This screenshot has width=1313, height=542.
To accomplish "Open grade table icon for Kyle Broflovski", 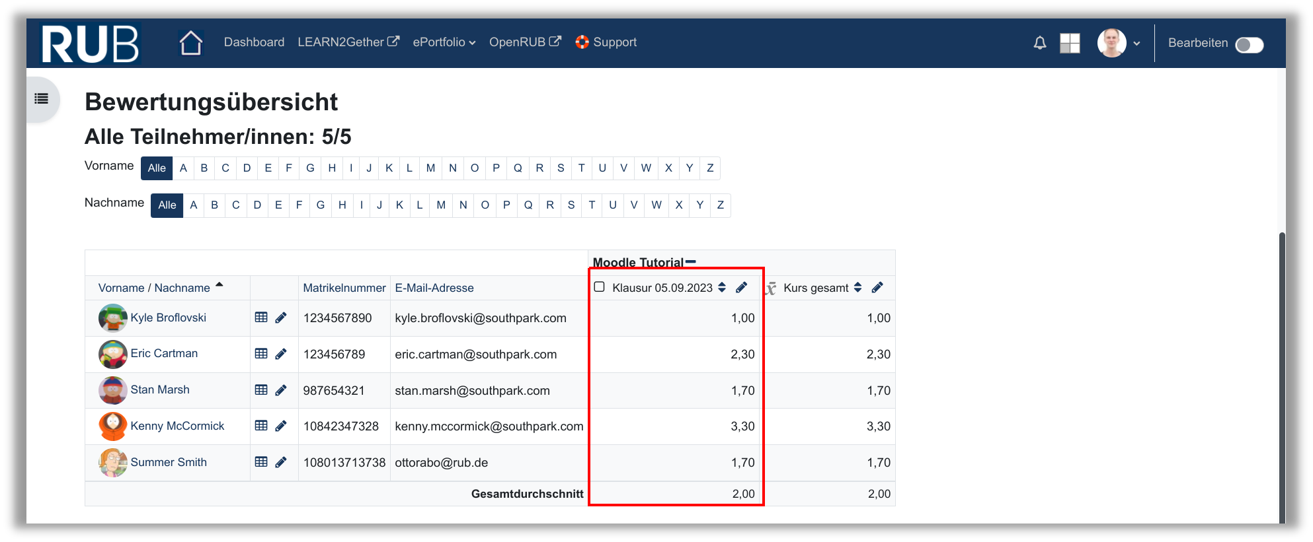I will tap(261, 318).
